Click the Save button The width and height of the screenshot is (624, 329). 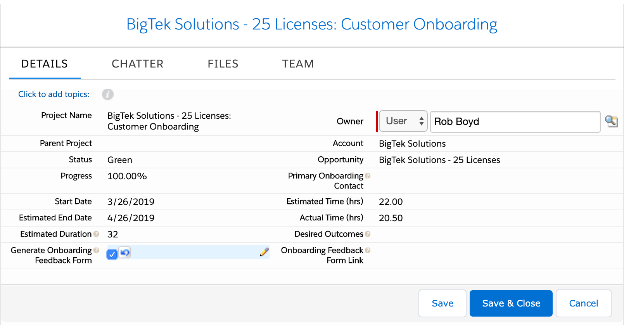click(x=443, y=303)
